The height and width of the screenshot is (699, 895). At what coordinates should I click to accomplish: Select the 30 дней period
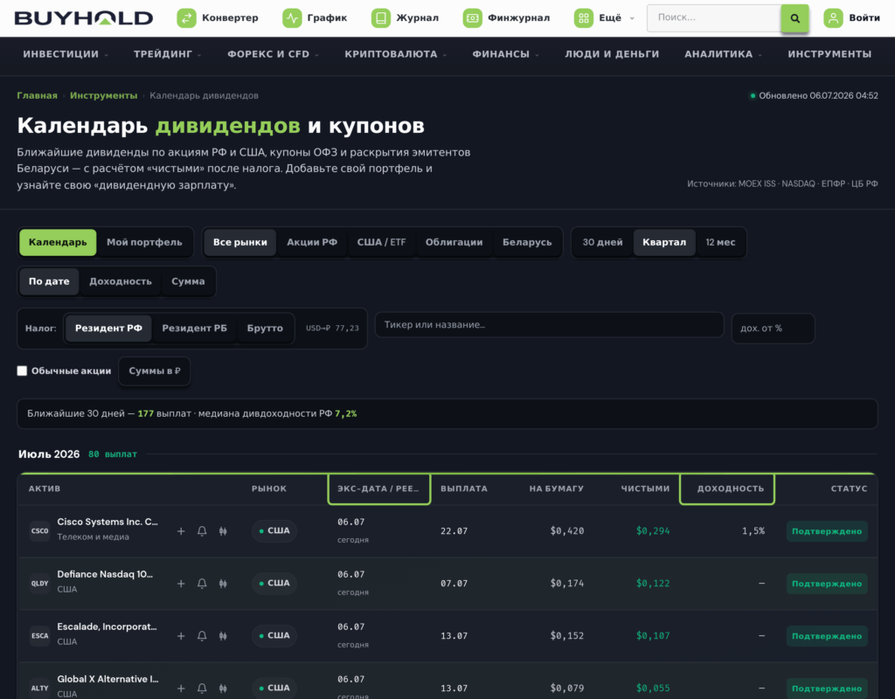[x=602, y=243]
